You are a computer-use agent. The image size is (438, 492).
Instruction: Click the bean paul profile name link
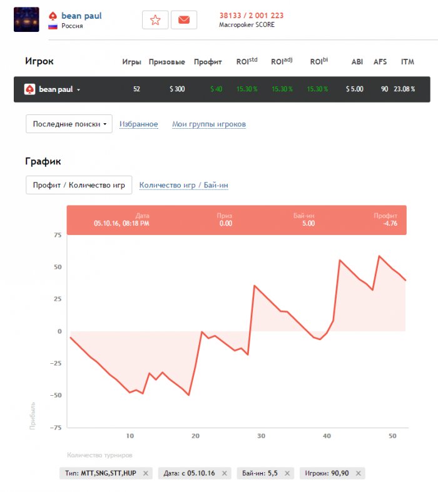tap(81, 16)
